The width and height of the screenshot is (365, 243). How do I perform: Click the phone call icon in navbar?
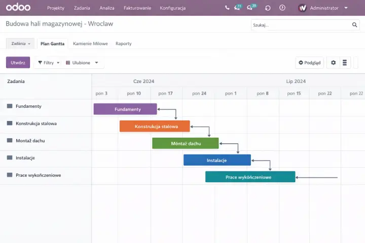[227, 8]
